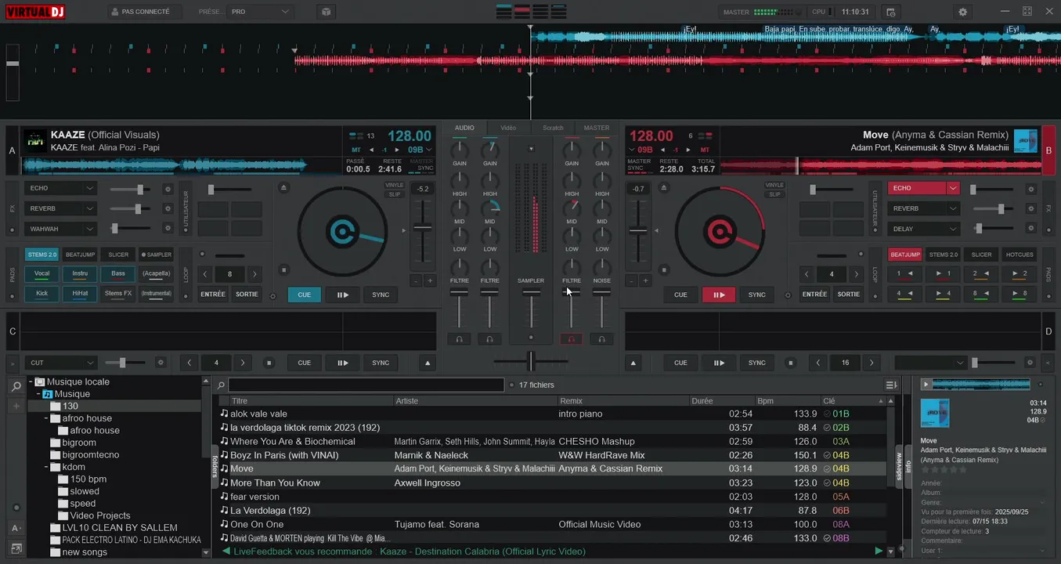Set loop in with deck A's ENTRÉE
The height and width of the screenshot is (564, 1061).
click(213, 295)
